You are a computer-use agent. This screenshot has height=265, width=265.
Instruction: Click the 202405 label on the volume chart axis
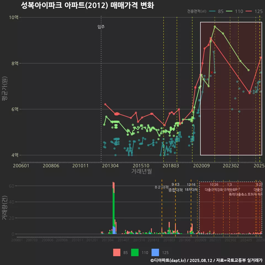pyautogui.click(x=246, y=240)
